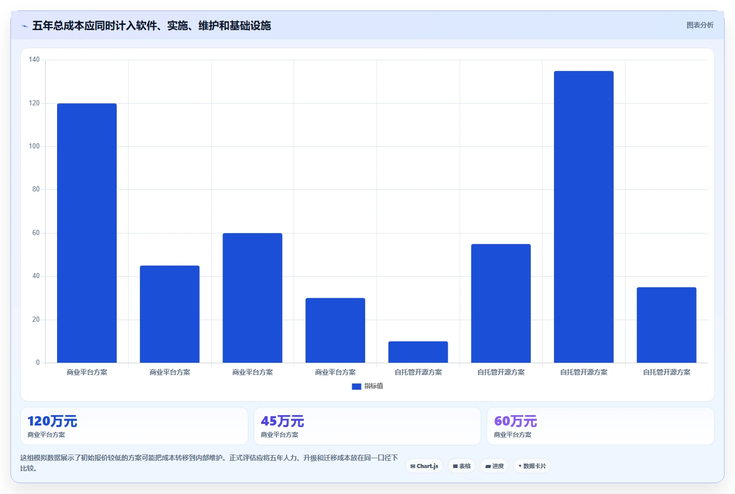This screenshot has width=735, height=494.
Task: Open the 120万元 data card
Action: pos(134,426)
